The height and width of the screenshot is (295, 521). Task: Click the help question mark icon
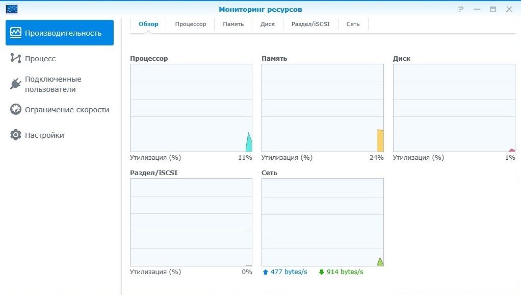[460, 9]
